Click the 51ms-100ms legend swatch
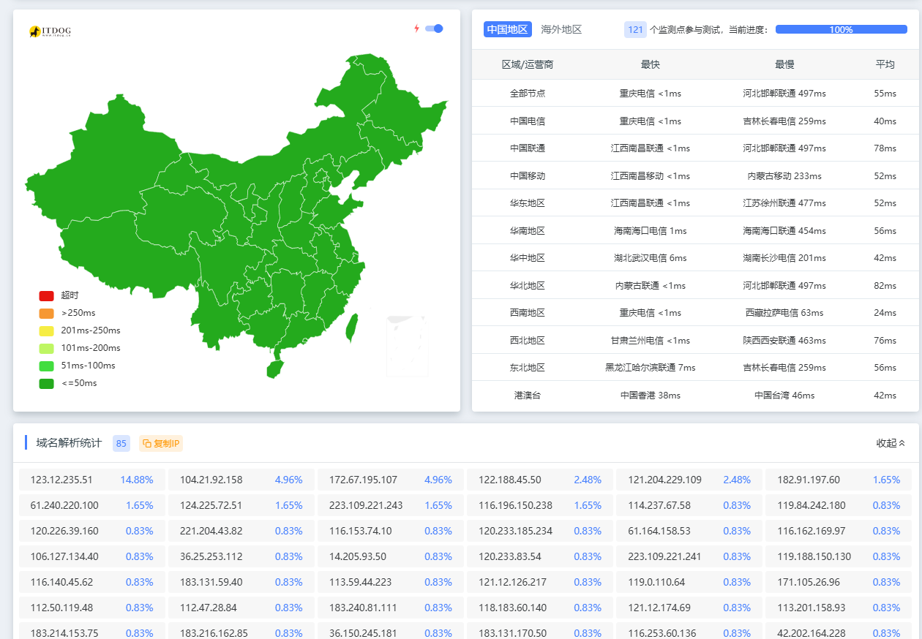922x639 pixels. coord(47,366)
